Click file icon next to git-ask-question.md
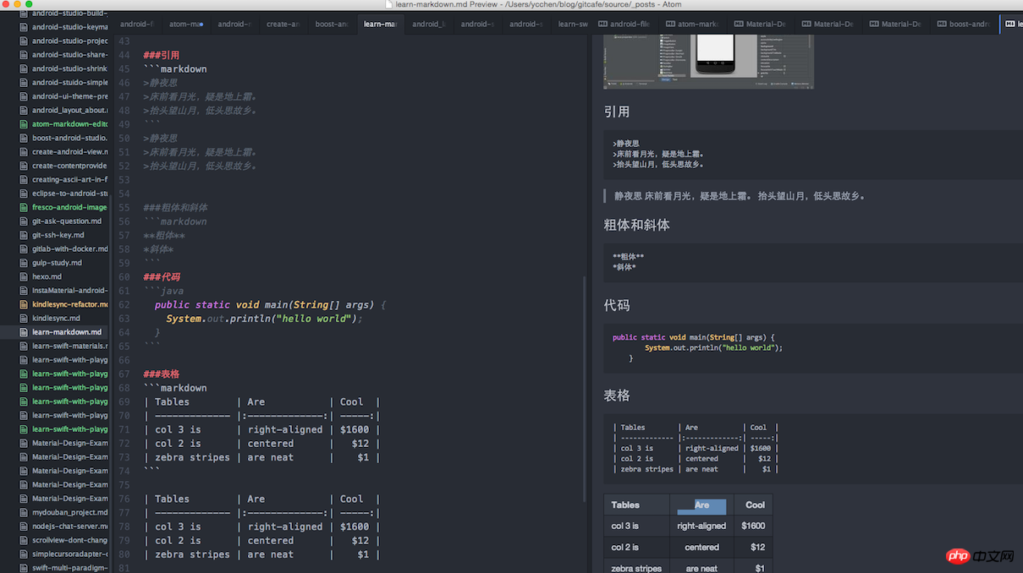1023x573 pixels. click(24, 221)
